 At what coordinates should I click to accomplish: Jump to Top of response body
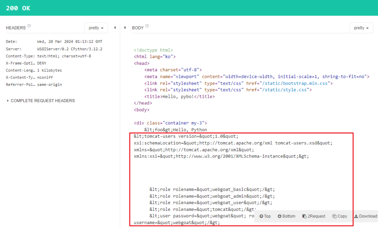[x=265, y=216]
